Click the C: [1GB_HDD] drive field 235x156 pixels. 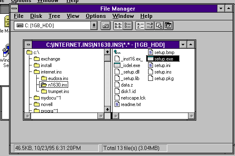click(53, 26)
